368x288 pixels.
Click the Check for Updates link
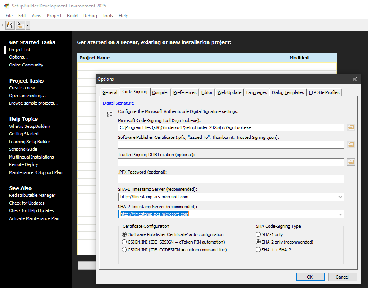(27, 203)
